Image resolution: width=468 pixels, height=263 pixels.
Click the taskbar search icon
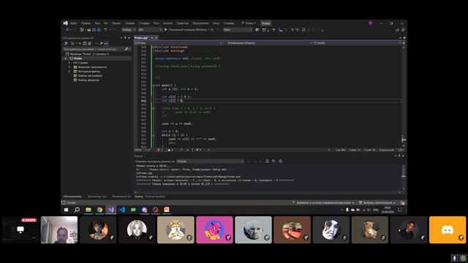click(77, 210)
